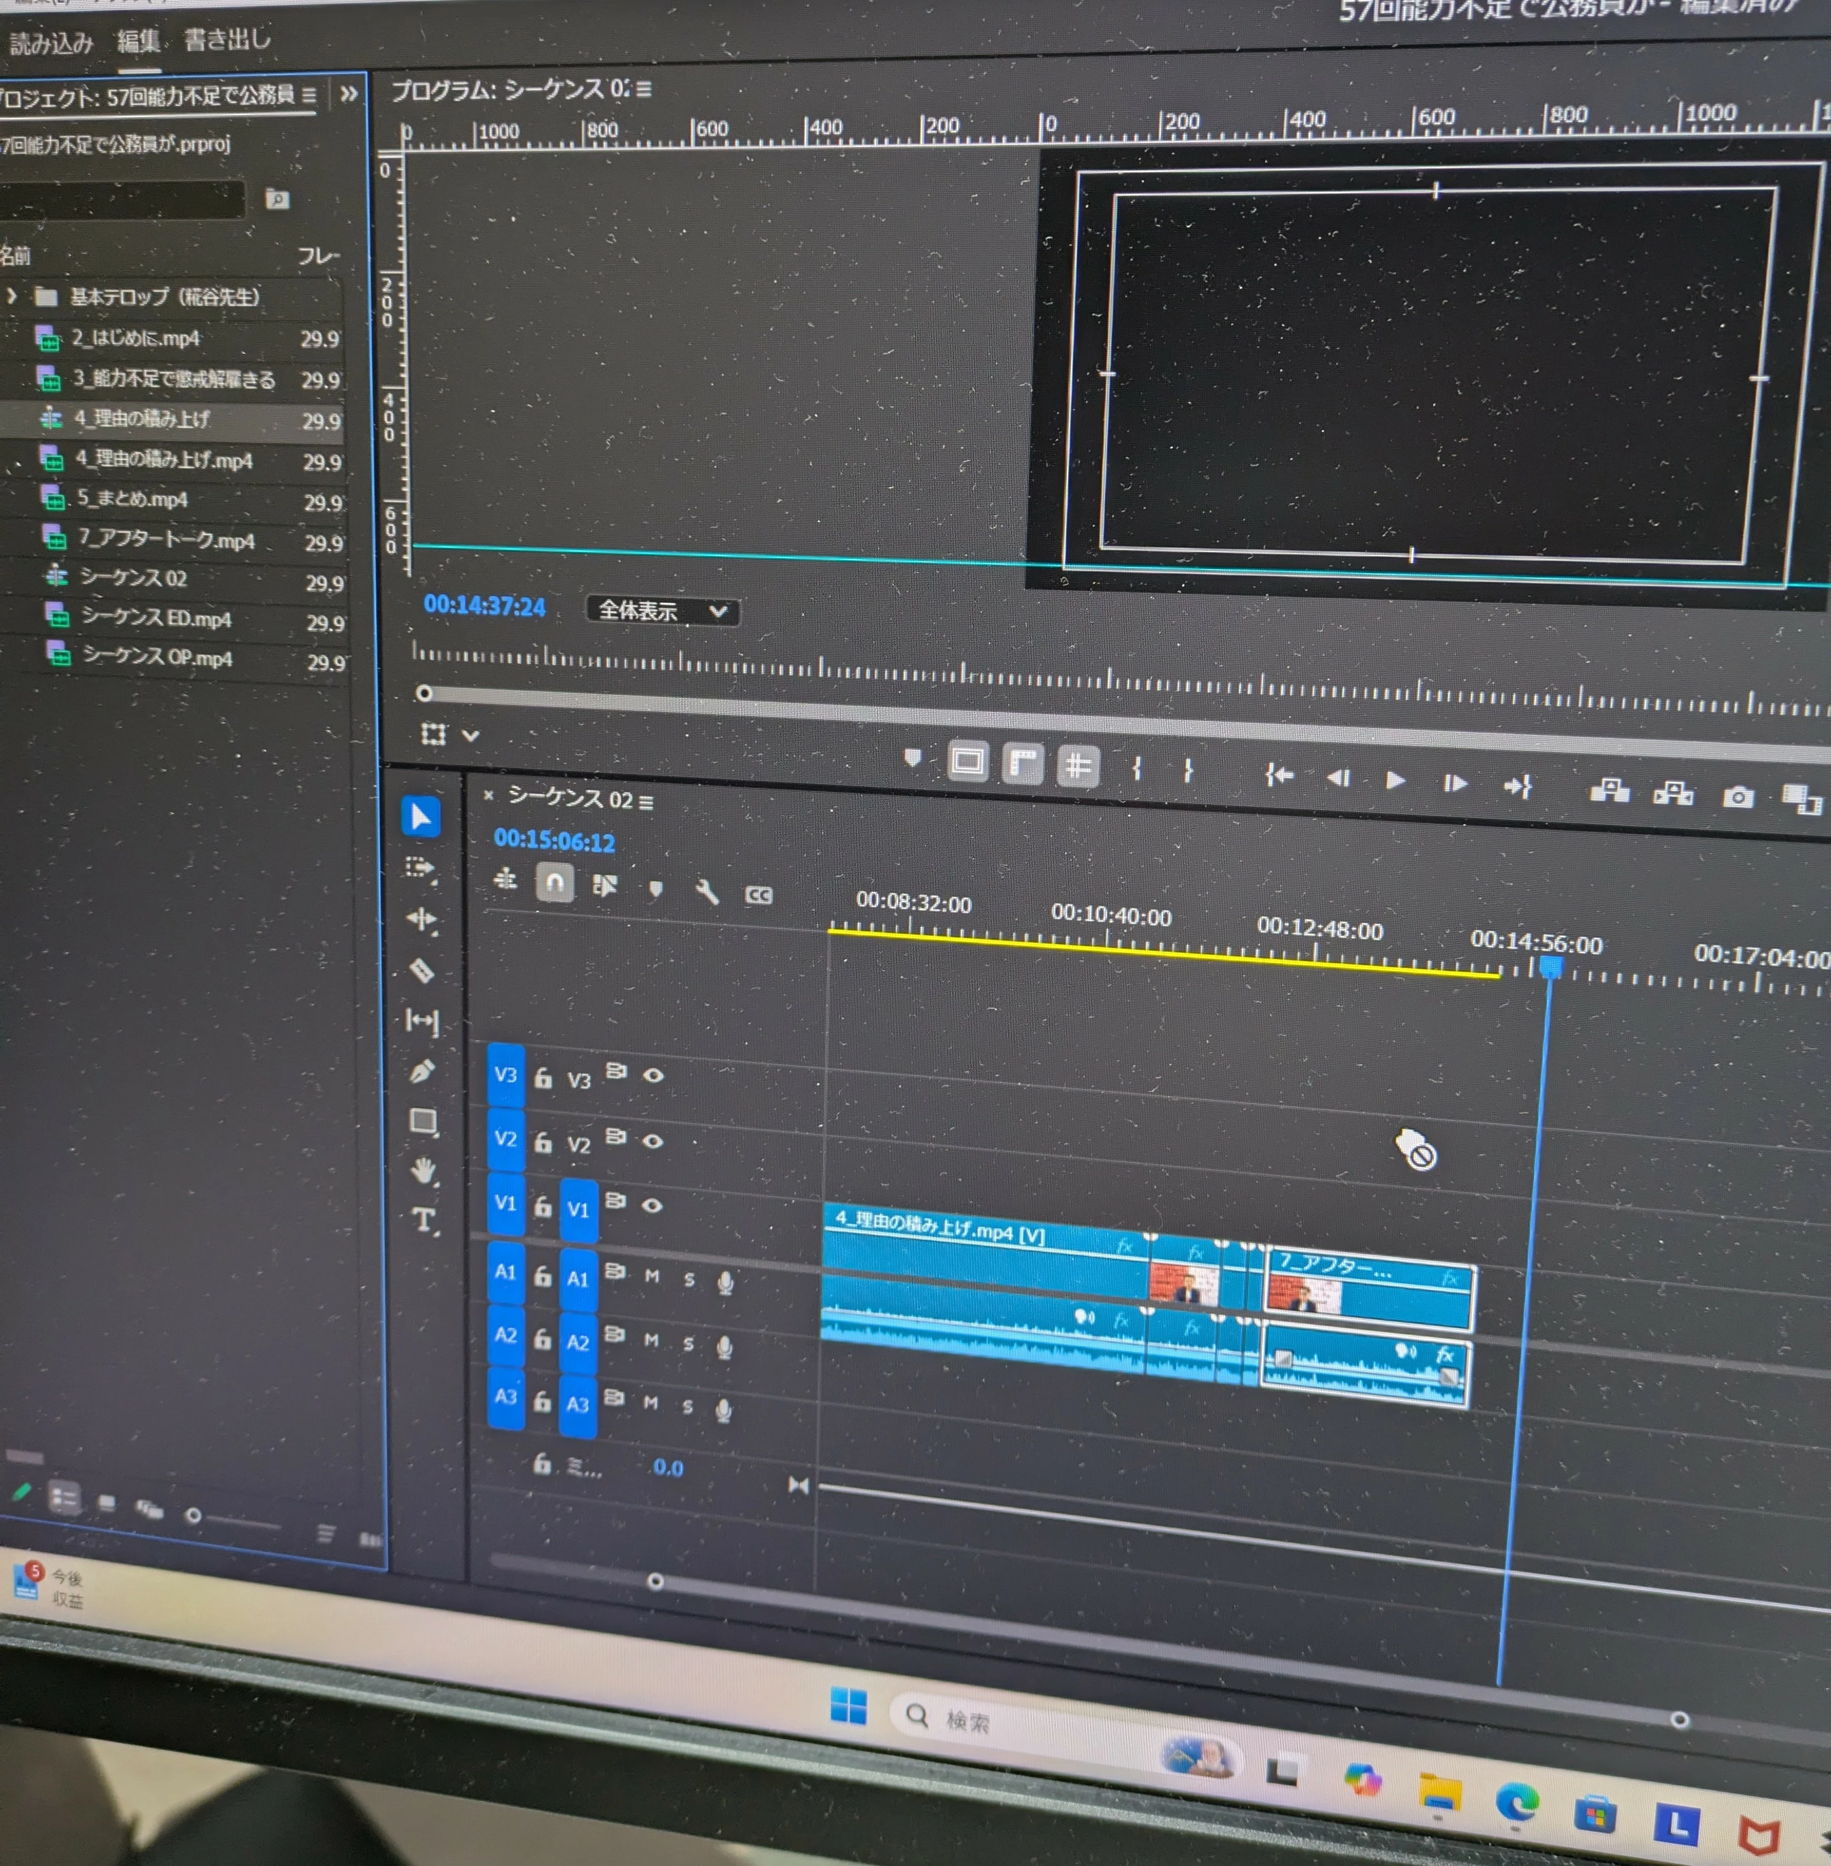Switch to the 読み込み workspace tab

51,43
